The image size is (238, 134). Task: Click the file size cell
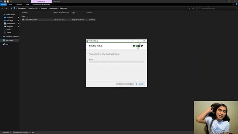pos(92,20)
